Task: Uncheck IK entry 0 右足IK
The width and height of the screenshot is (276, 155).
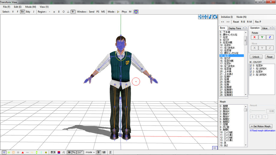Action: coord(251,66)
